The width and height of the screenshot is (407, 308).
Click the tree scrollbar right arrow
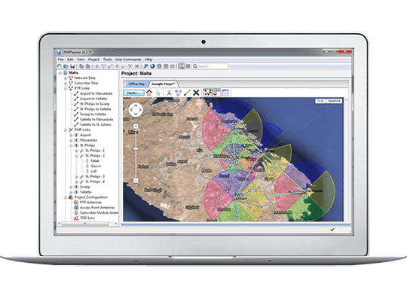(x=116, y=224)
